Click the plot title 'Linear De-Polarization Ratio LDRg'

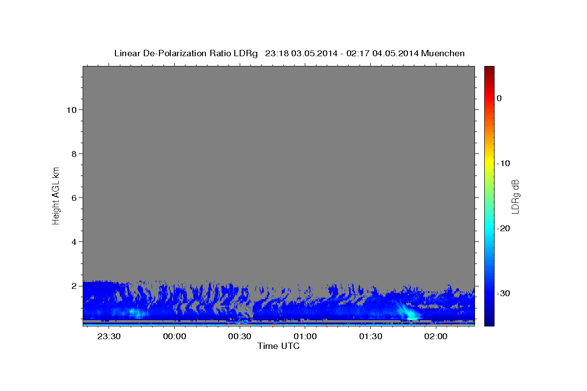point(185,53)
